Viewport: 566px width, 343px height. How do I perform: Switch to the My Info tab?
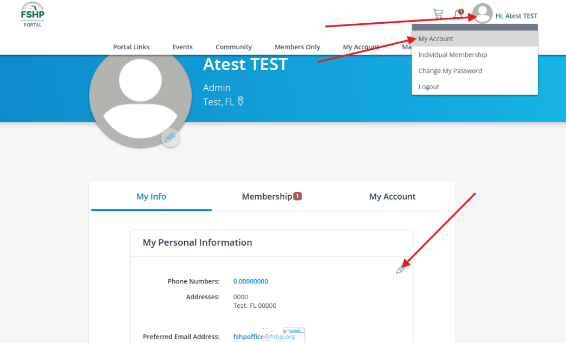click(x=151, y=196)
